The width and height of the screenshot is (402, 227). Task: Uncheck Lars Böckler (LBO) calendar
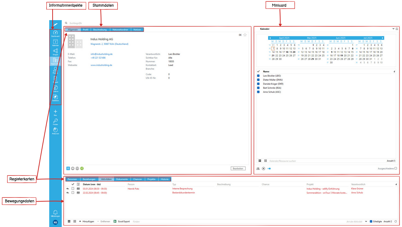258,76
